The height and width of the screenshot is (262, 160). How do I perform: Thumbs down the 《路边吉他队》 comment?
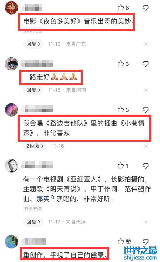pos(145,110)
